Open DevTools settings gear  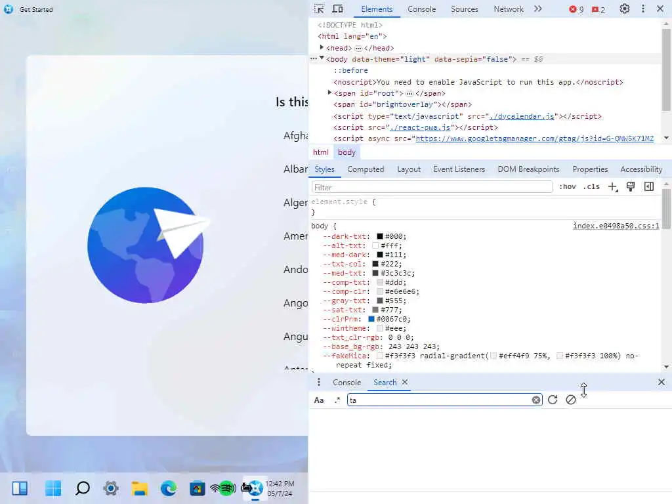click(625, 9)
